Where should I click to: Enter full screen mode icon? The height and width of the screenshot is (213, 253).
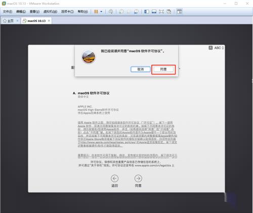click(161, 12)
